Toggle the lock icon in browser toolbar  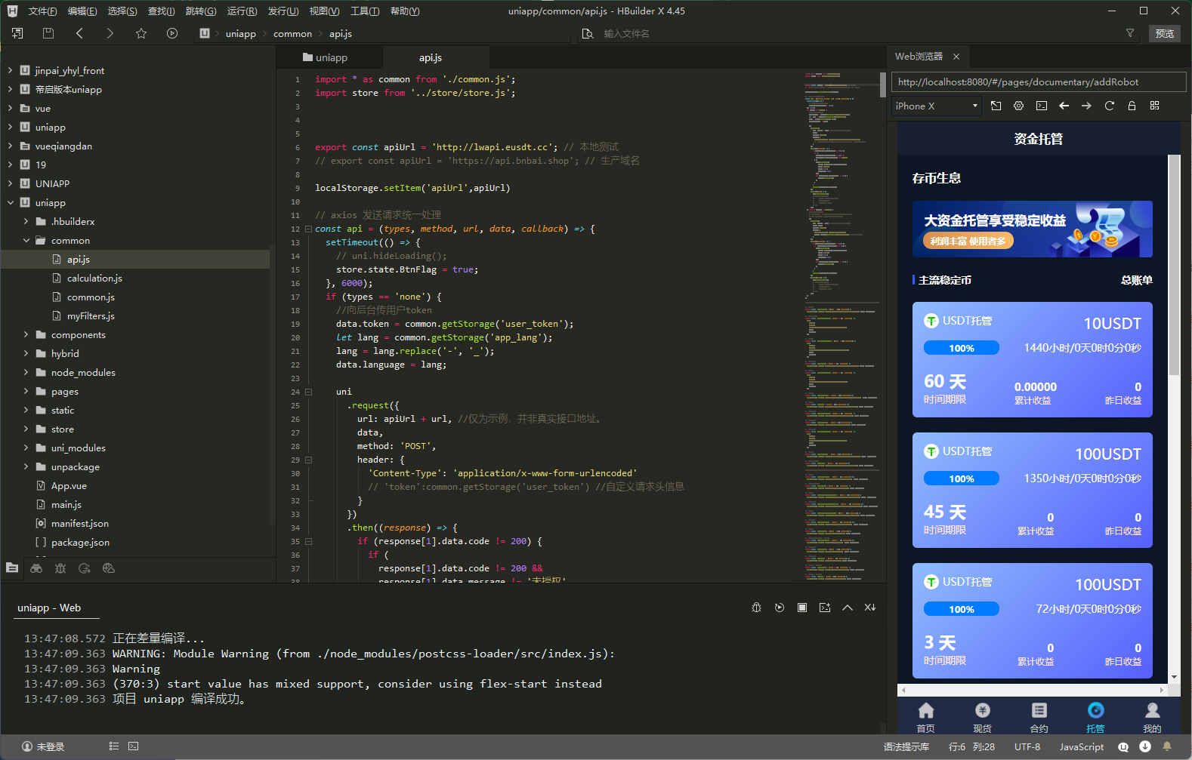pos(1132,106)
